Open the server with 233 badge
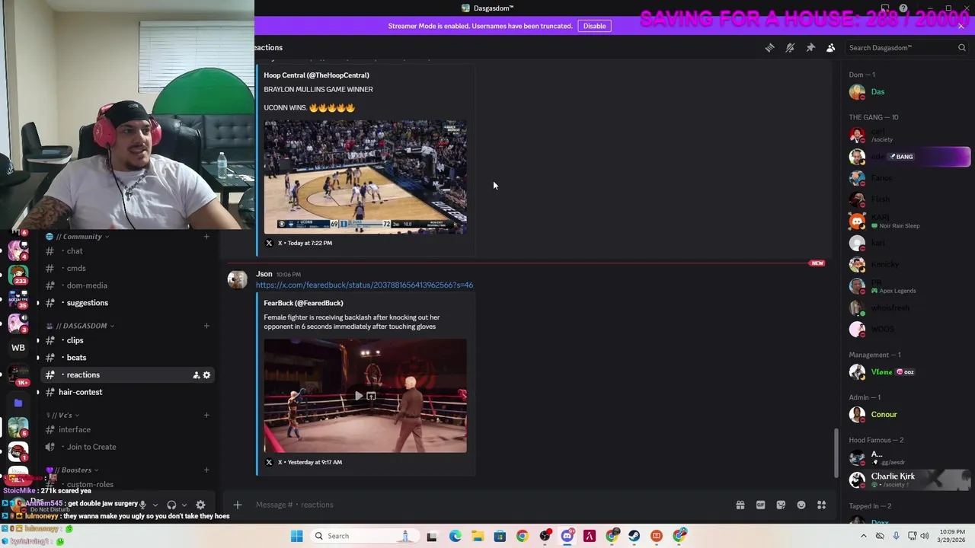Image resolution: width=975 pixels, height=548 pixels. (x=18, y=273)
